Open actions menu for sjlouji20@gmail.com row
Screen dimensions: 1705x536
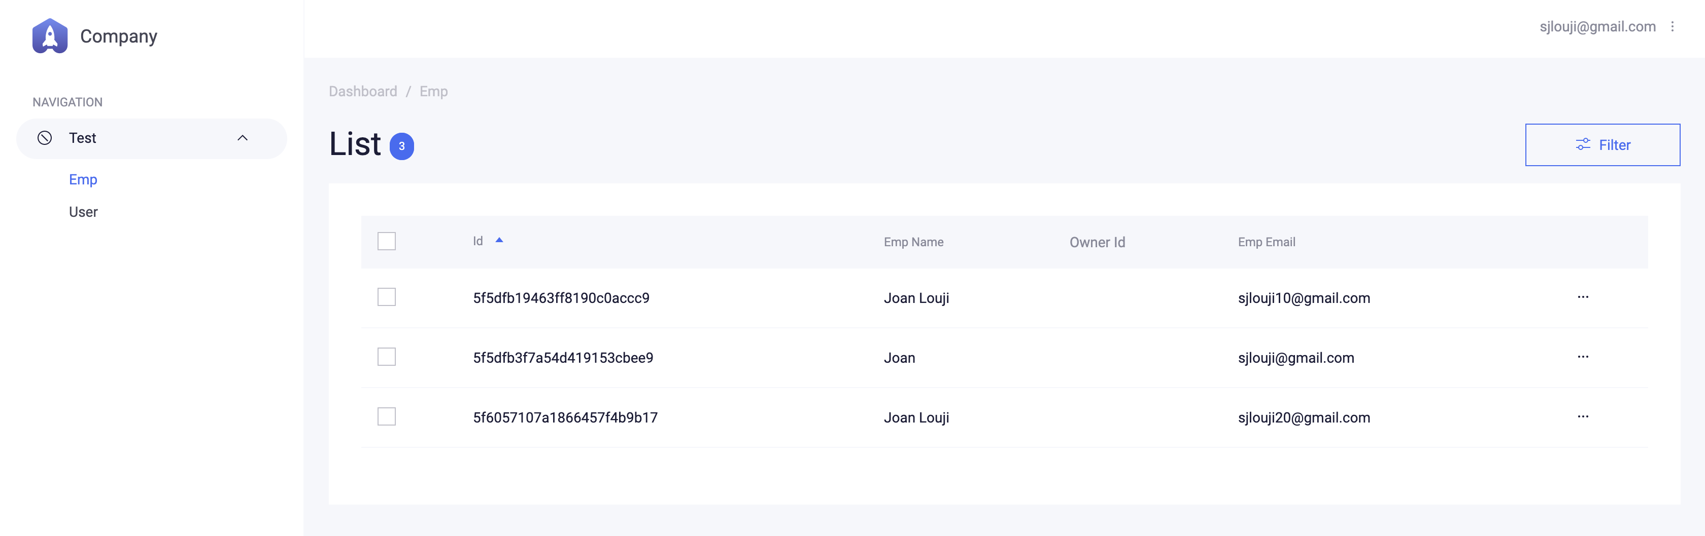tap(1583, 417)
